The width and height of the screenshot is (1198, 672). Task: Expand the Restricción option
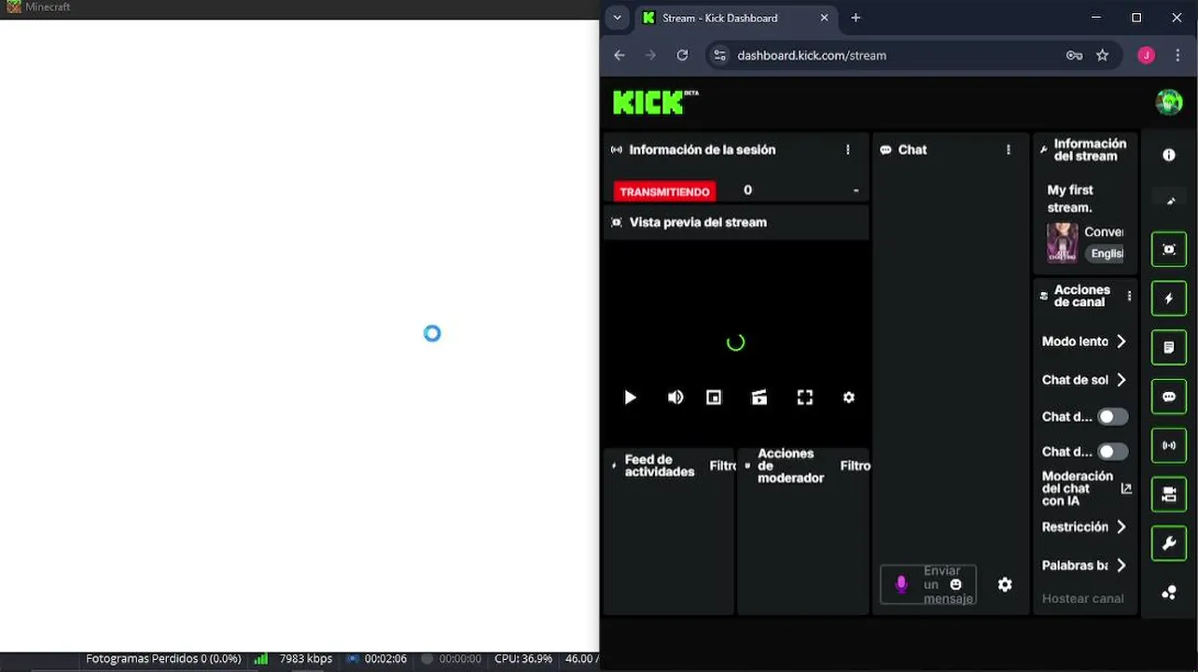(x=1084, y=527)
